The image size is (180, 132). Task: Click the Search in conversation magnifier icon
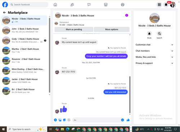[159, 34]
